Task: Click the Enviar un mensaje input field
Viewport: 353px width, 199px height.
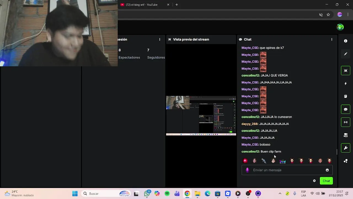Action: click(287, 170)
